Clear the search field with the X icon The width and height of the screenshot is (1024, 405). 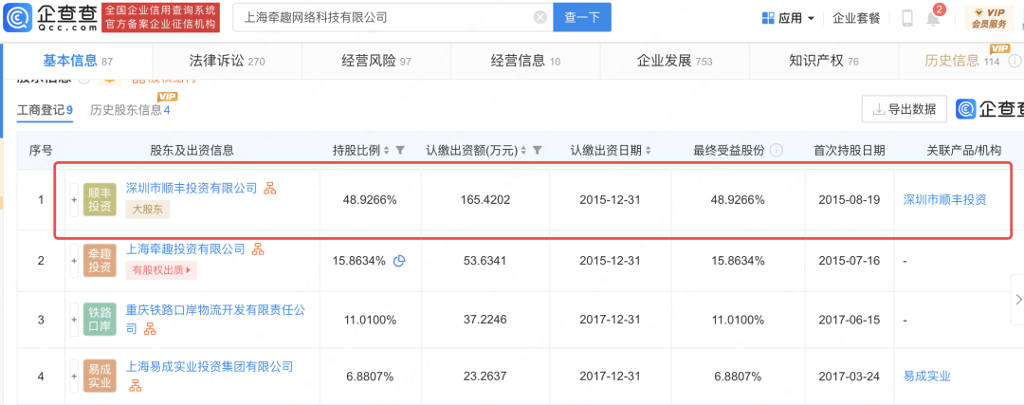(x=540, y=18)
